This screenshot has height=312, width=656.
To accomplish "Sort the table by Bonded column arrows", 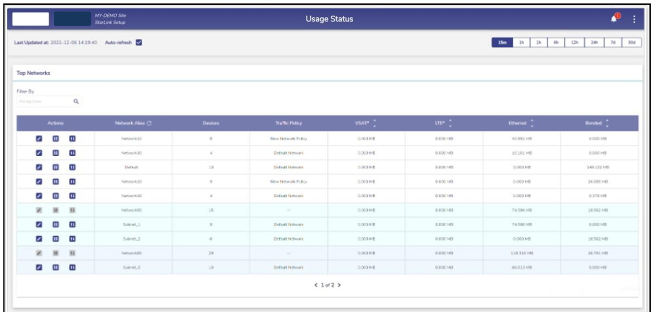I will pyautogui.click(x=607, y=124).
